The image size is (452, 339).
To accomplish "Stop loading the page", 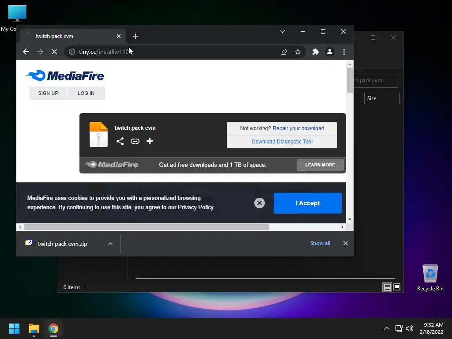I will point(54,52).
